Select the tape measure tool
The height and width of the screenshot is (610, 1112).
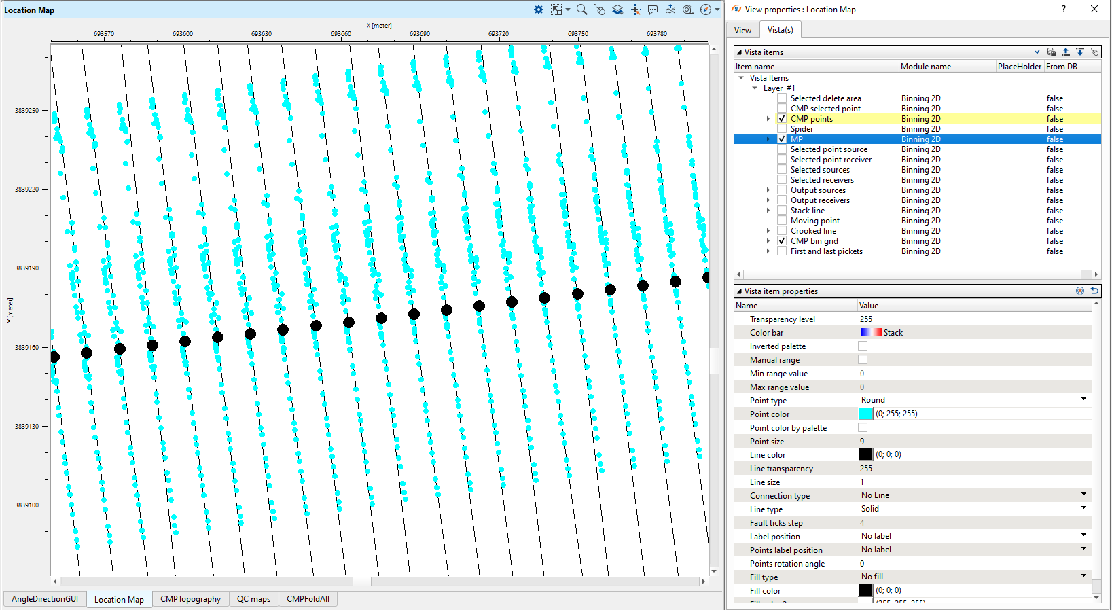[x=688, y=10]
